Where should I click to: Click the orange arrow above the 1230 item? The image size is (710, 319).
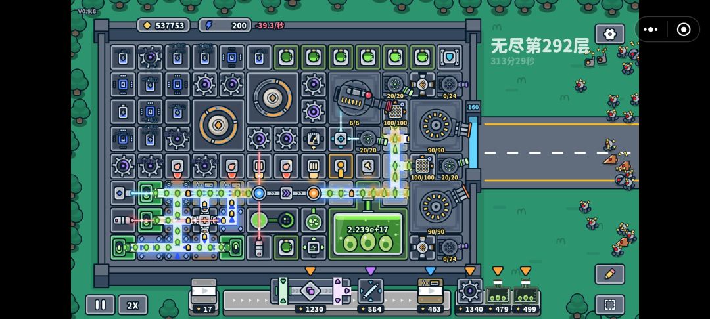tap(310, 270)
